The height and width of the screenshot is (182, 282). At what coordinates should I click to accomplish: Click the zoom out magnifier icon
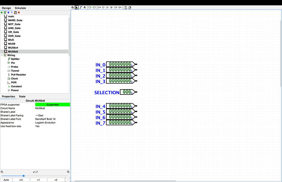(x=2, y=172)
